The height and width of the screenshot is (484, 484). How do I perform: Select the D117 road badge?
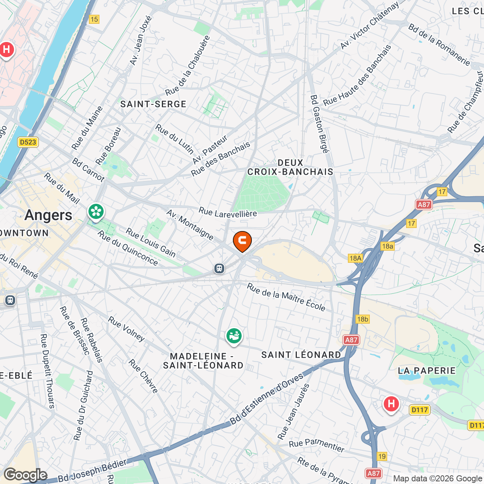click(x=420, y=410)
